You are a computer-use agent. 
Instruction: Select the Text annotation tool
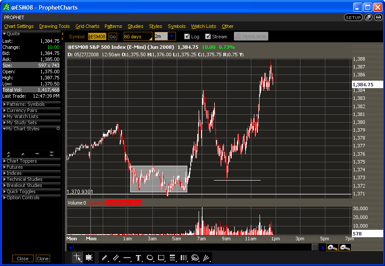coord(138,258)
